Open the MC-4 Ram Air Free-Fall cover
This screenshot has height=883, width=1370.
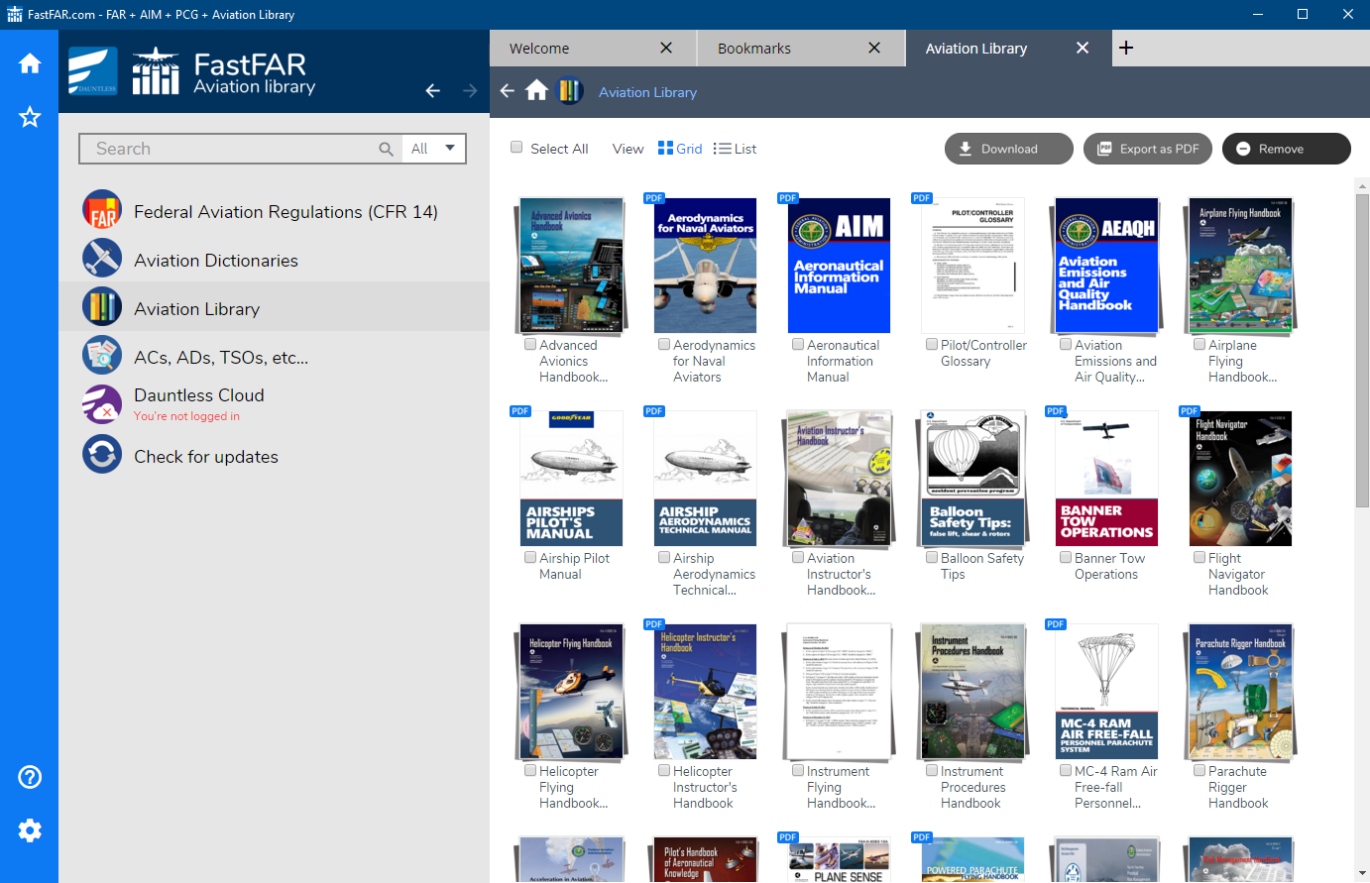pyautogui.click(x=1106, y=691)
